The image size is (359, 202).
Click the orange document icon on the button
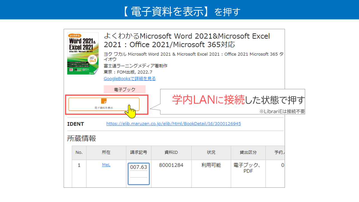pyautogui.click(x=104, y=101)
